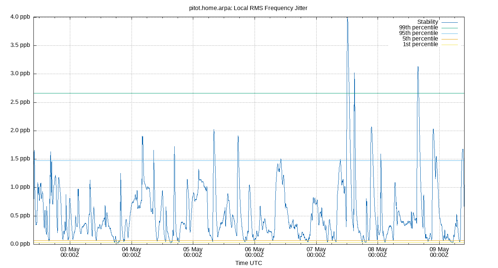This screenshot has height=268, width=498.
Task: Click the '0.5 ppb' y-axis label
Action: click(x=20, y=216)
